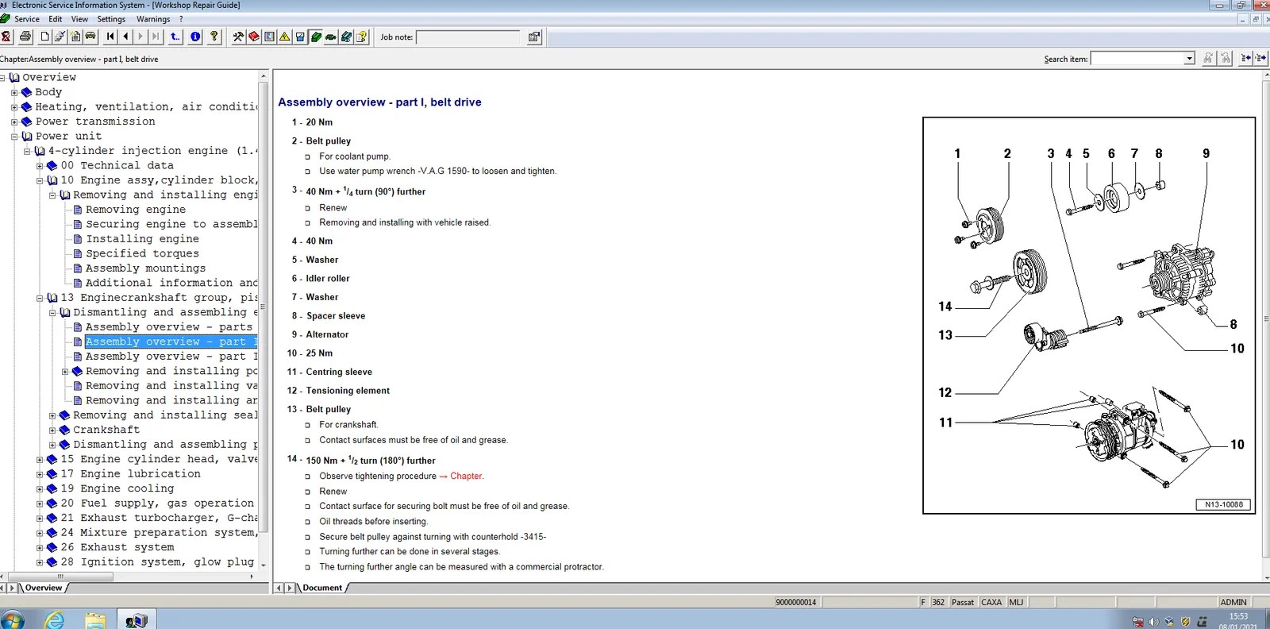Click the crossed hammer and wrench icon

pos(238,37)
